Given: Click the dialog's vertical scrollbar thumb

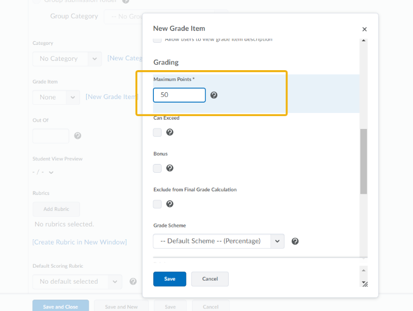Looking at the screenshot, I should tap(363, 161).
